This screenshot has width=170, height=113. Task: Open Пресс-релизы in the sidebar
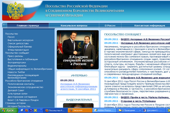point(15,56)
